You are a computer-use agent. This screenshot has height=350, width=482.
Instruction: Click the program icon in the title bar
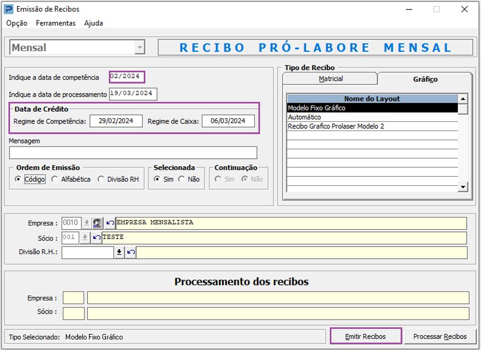pyautogui.click(x=9, y=8)
